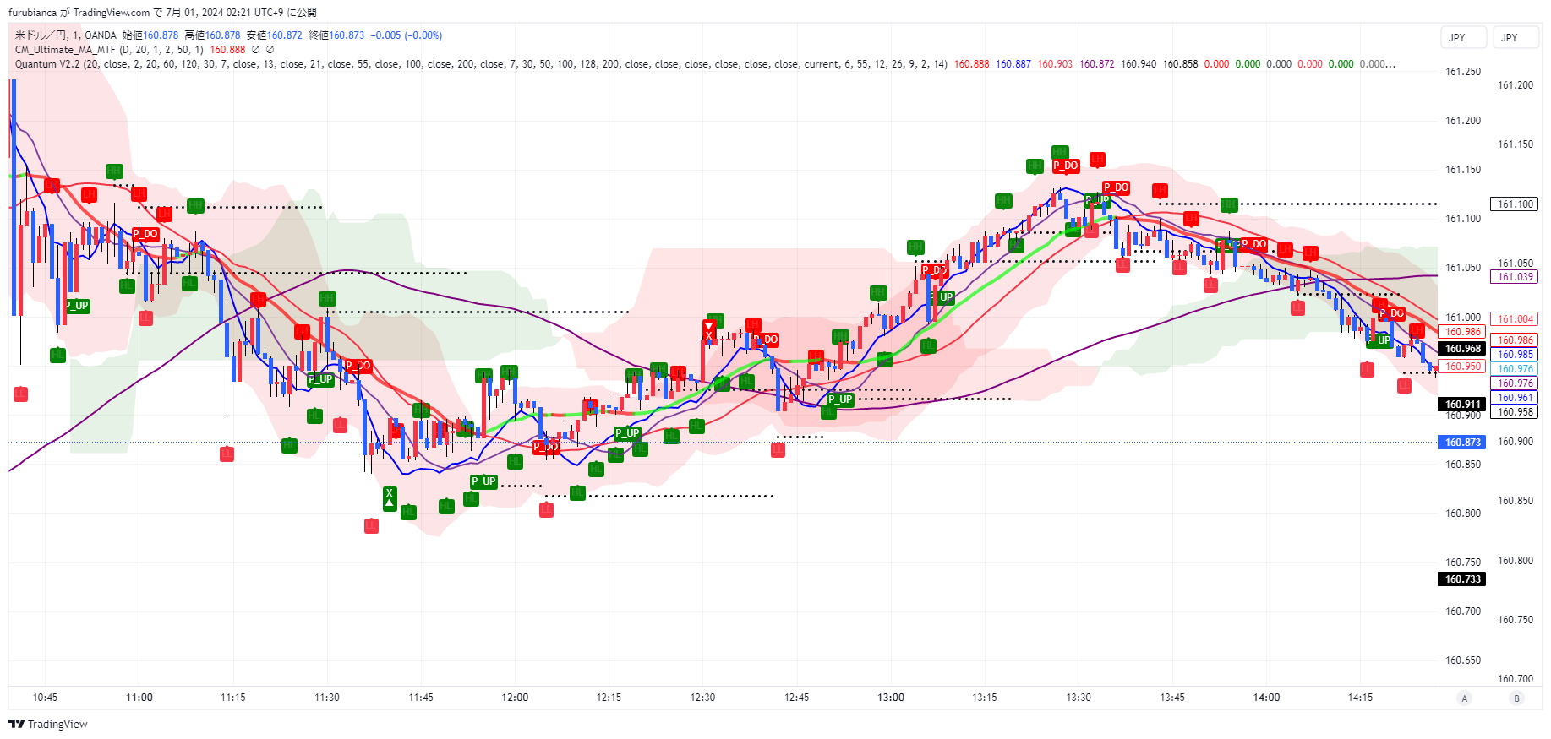
Task: Click the TradingView logo at bottom left
Action: (x=48, y=724)
